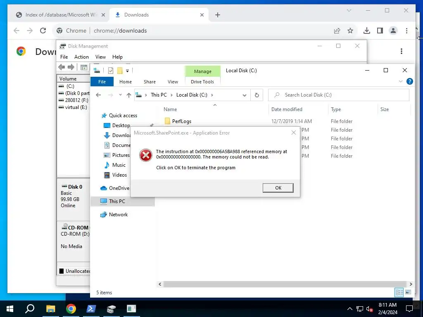
Task: Open Desktop in navigation pane
Action: (x=121, y=125)
